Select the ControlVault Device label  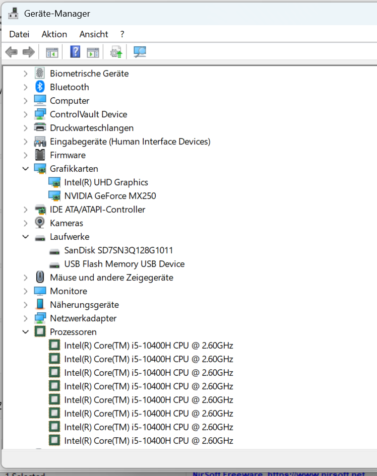88,114
